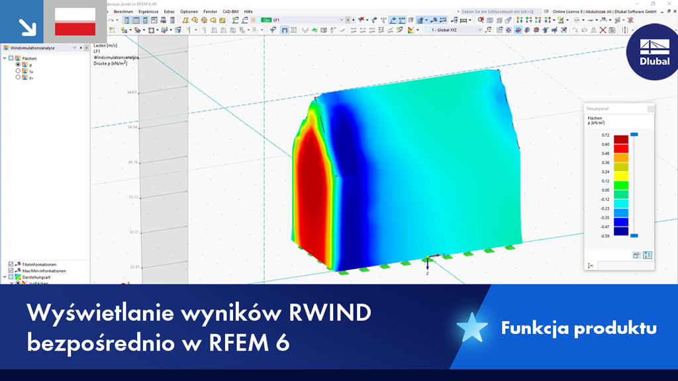Activate the Ons toggle icon near LF1
The height and width of the screenshot is (381, 678).
tap(267, 20)
